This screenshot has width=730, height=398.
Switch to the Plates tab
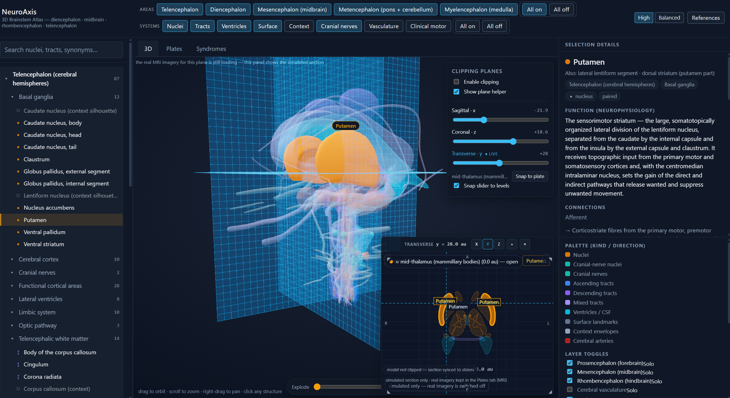coord(174,49)
